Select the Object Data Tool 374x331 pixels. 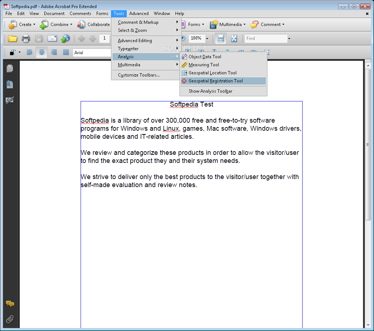click(x=223, y=57)
